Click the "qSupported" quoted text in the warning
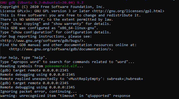 coord(98,96)
